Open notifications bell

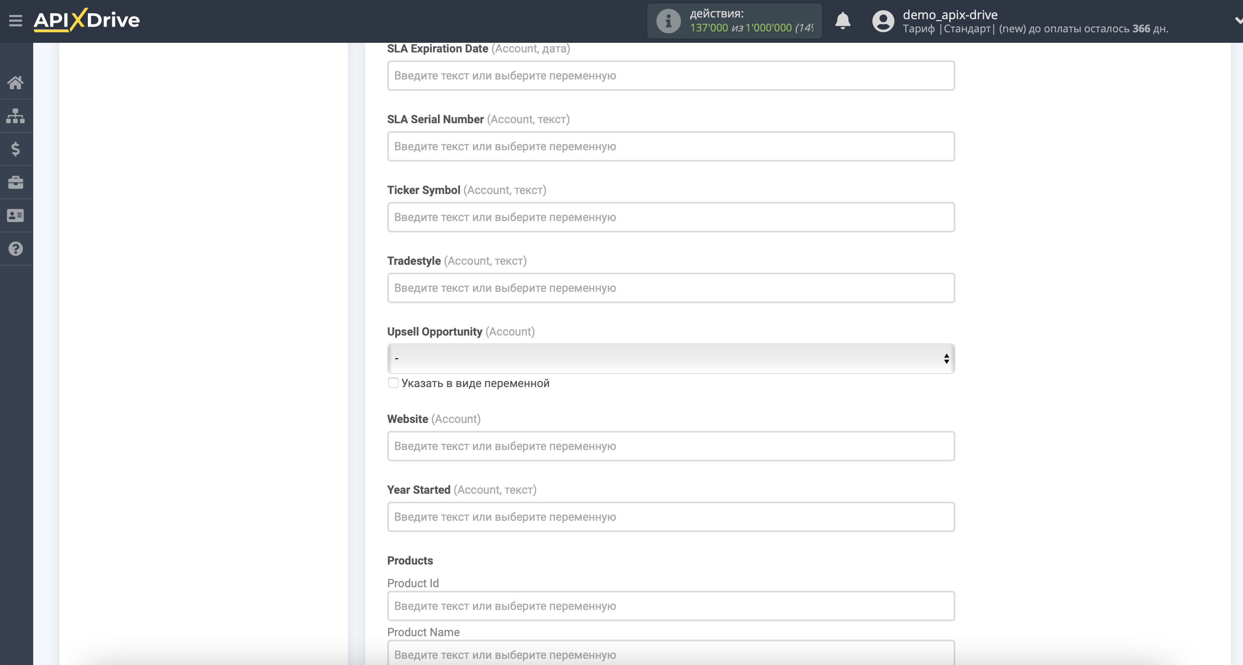pos(843,21)
